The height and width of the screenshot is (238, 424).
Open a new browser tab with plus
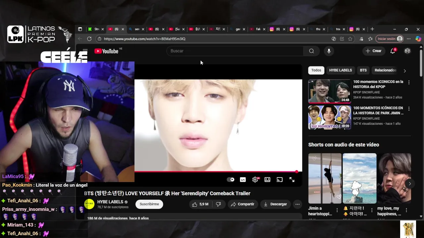coord(372,29)
